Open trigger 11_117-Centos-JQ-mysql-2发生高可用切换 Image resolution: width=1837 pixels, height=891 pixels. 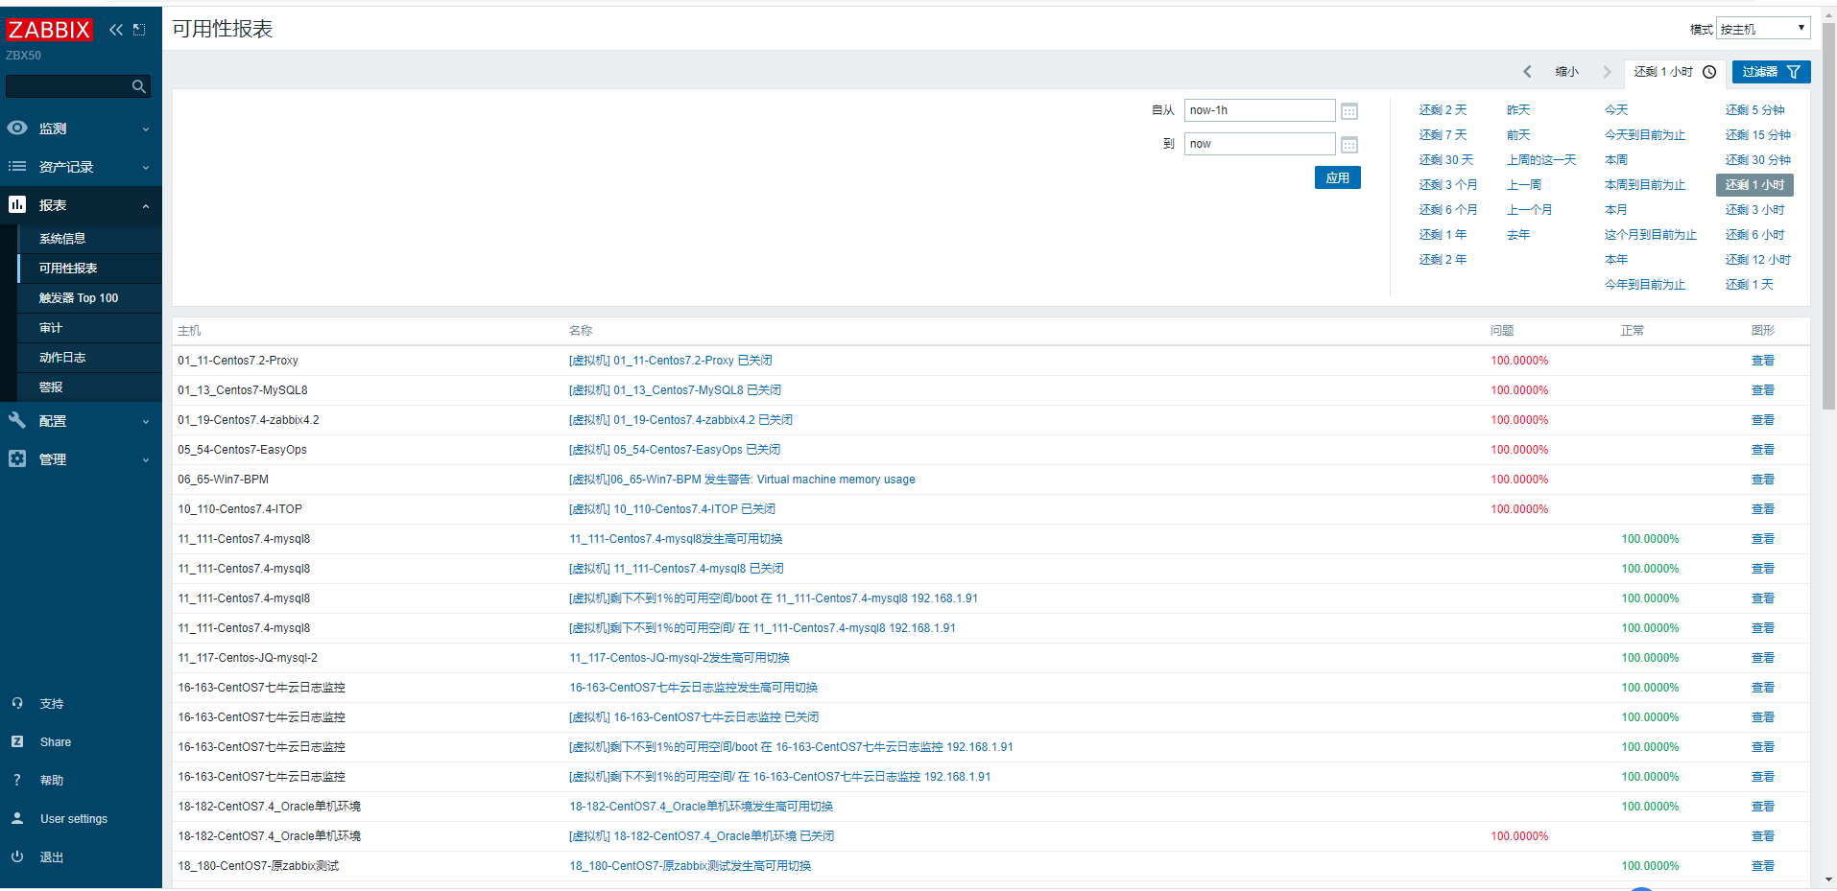680,658
